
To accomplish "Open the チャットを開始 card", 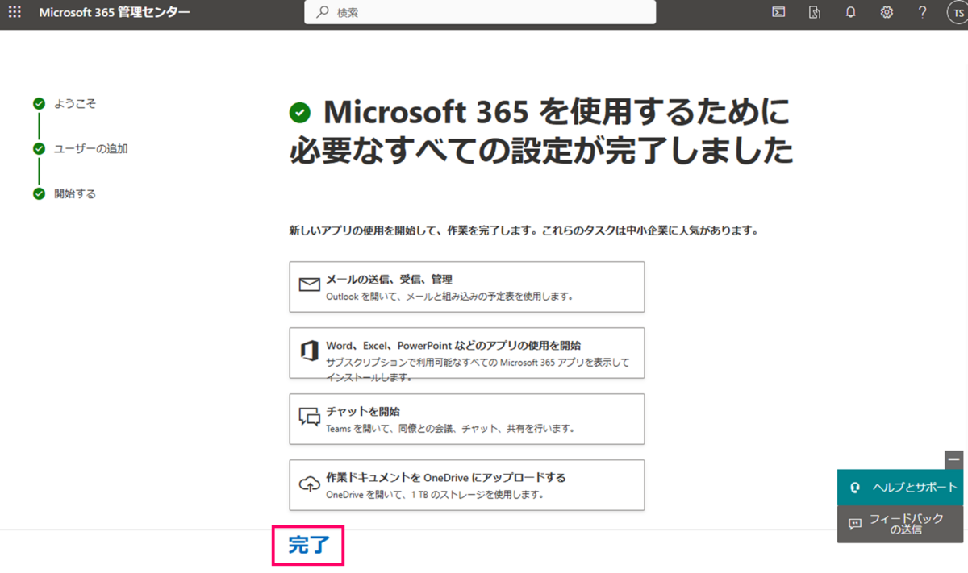I will pyautogui.click(x=467, y=419).
